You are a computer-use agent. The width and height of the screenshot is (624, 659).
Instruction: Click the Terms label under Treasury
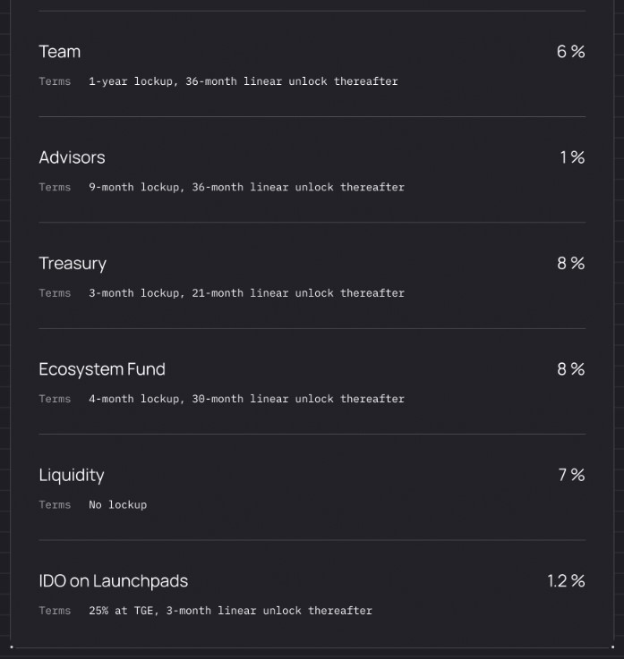point(55,293)
